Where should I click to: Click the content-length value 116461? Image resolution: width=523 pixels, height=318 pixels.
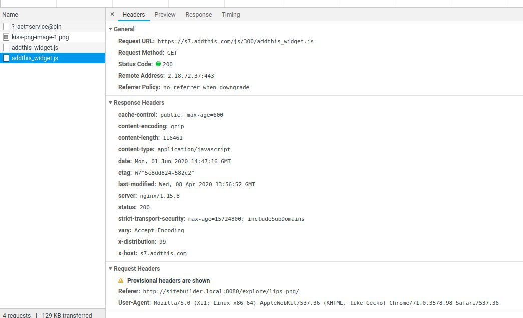pyautogui.click(x=173, y=138)
